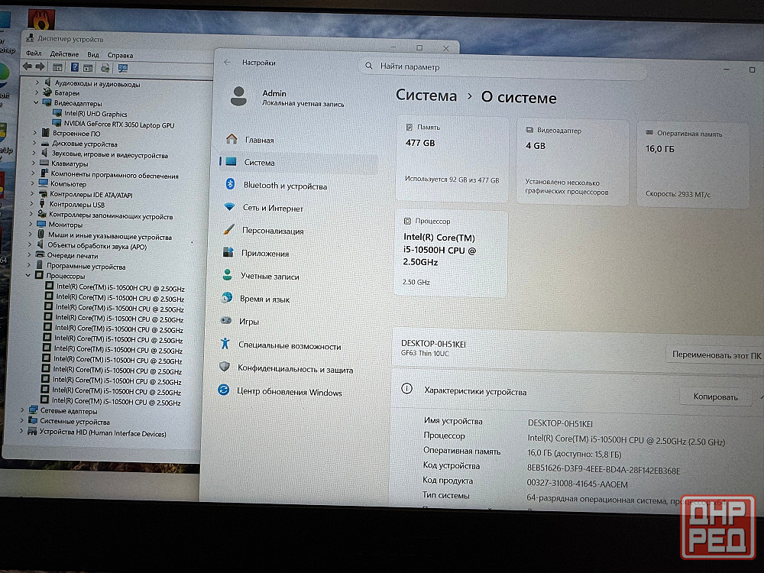Open Сеть и Интернет settings section
764x573 pixels.
click(273, 208)
